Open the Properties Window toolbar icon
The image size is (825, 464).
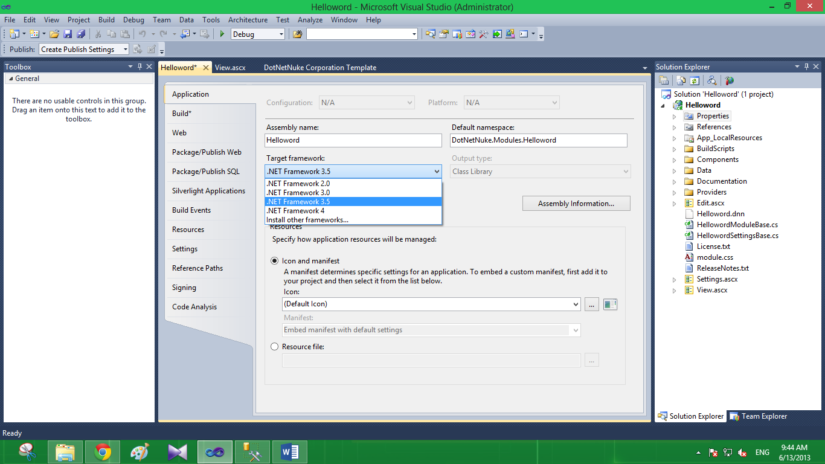click(443, 34)
